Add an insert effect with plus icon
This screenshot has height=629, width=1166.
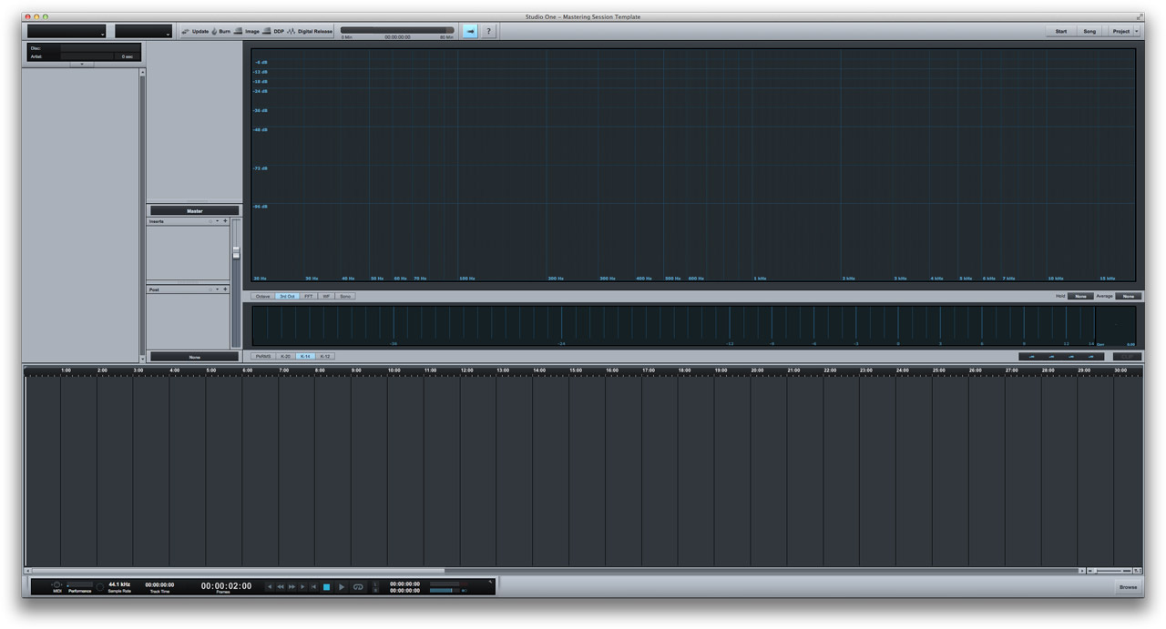225,221
